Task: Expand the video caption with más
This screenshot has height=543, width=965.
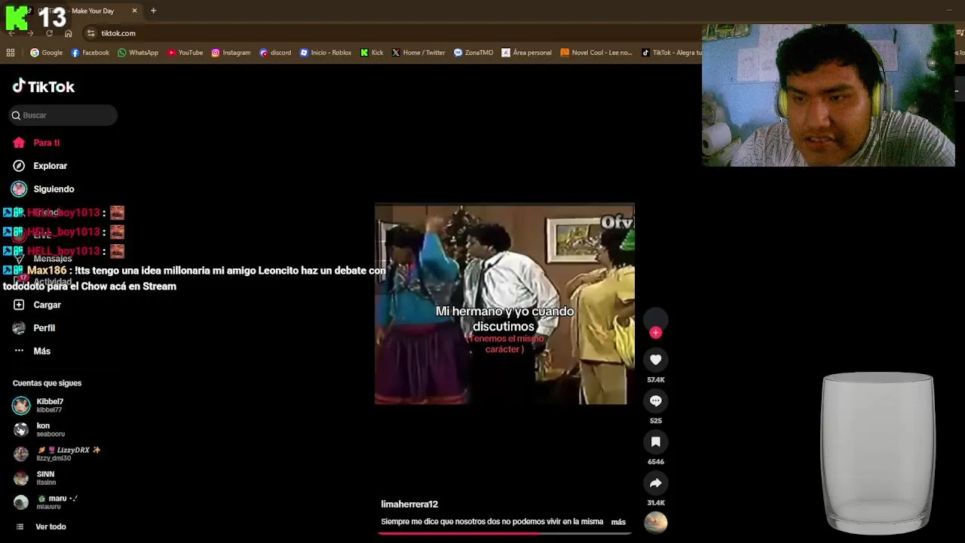Action: pyautogui.click(x=618, y=522)
